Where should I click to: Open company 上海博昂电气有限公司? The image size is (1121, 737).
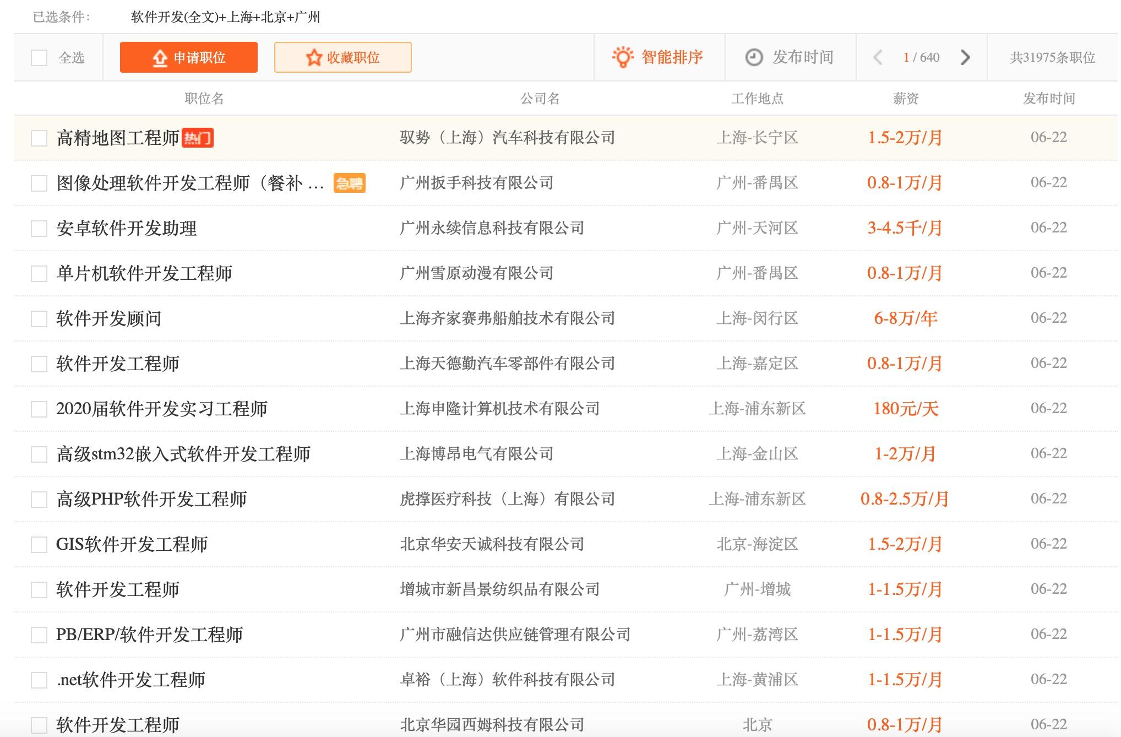(x=477, y=454)
